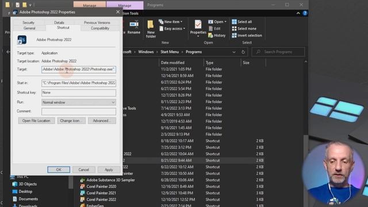The image size is (368, 207).
Task: Click the History ribbon icon
Action: (217, 36)
